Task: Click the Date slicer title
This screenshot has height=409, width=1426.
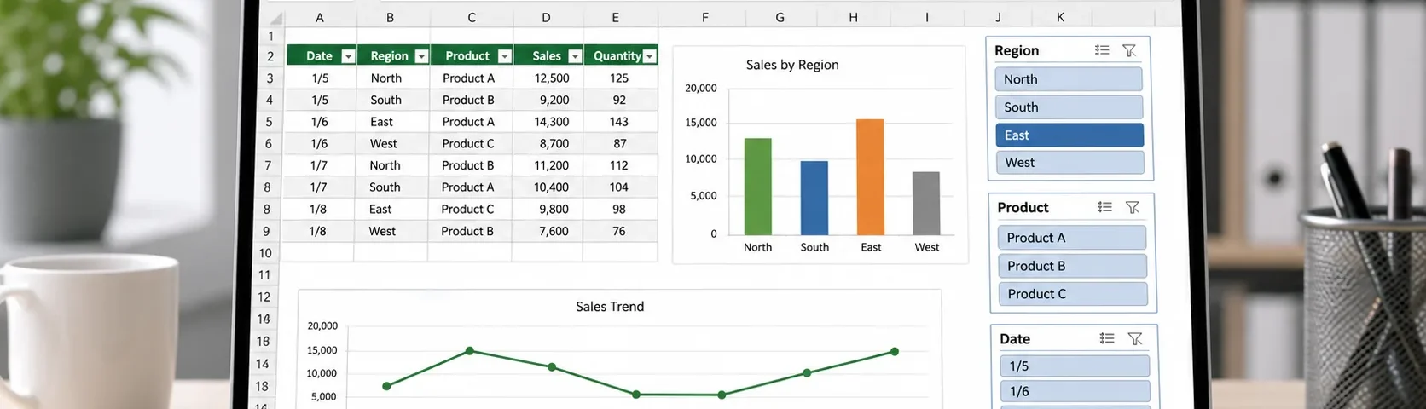Action: pyautogui.click(x=1015, y=338)
